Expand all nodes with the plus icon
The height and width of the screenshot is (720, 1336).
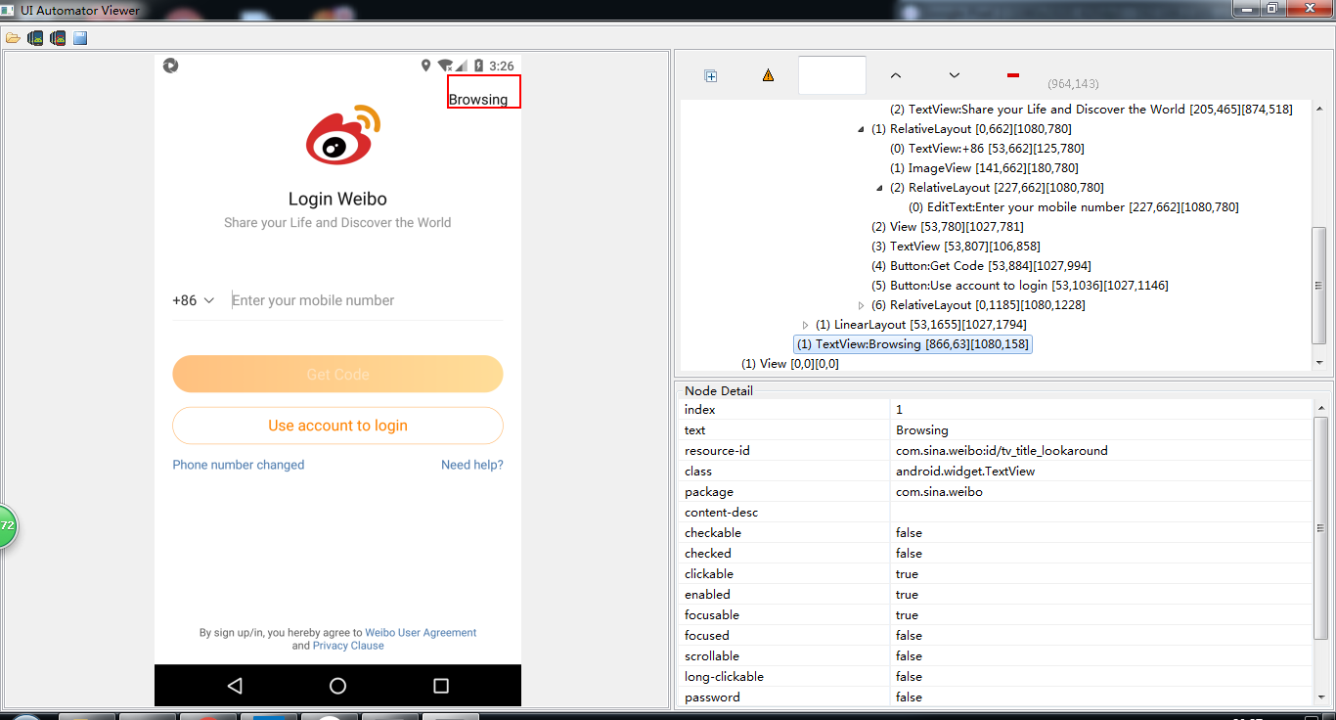point(711,74)
